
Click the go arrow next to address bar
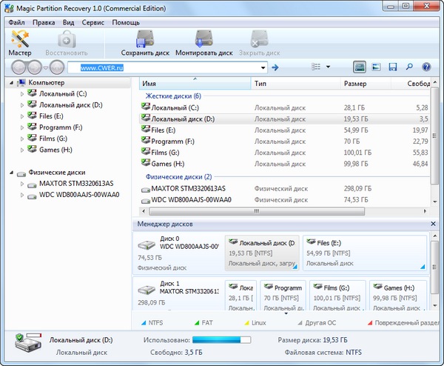[275, 67]
